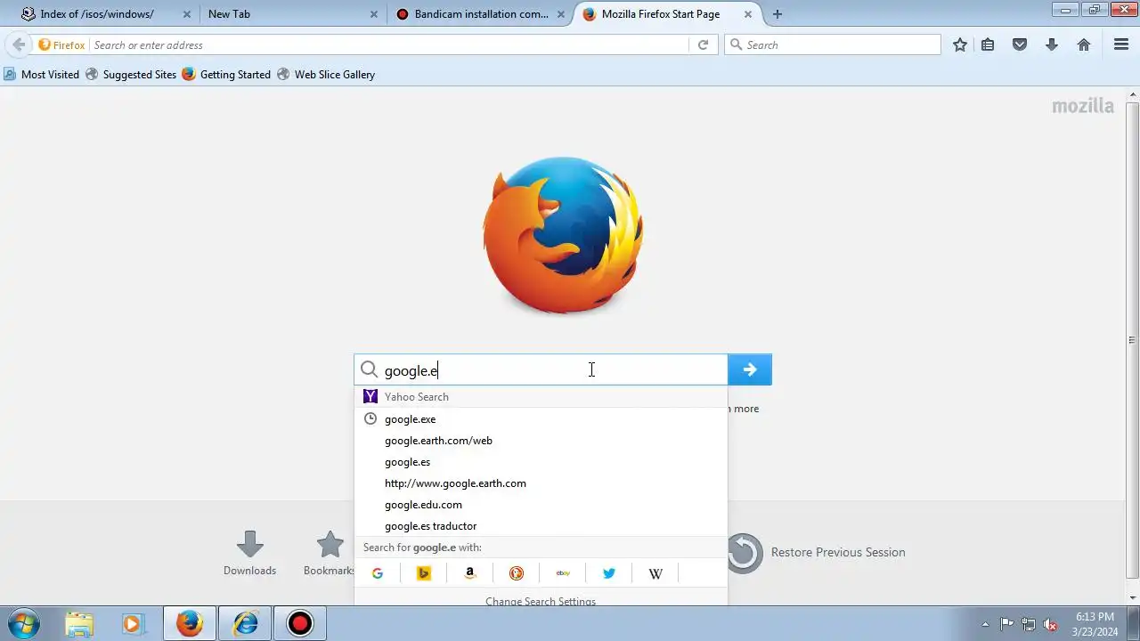Click the Wikipedia search engine icon
Image resolution: width=1140 pixels, height=641 pixels.
pos(655,573)
